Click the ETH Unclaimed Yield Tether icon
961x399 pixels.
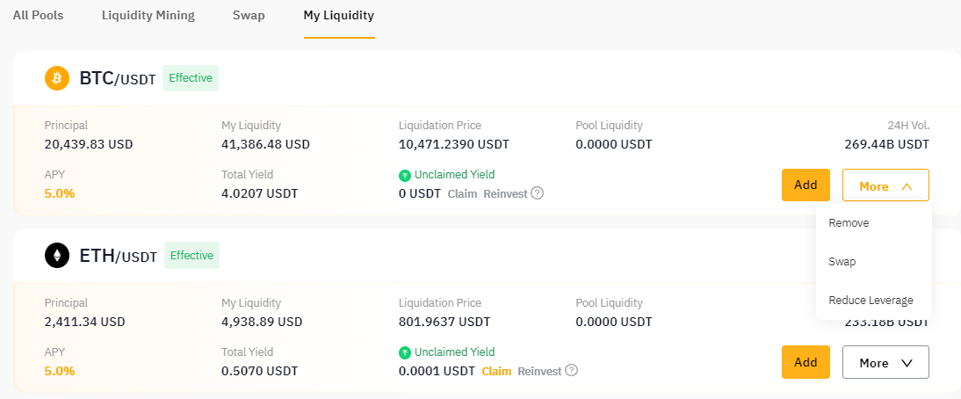404,352
